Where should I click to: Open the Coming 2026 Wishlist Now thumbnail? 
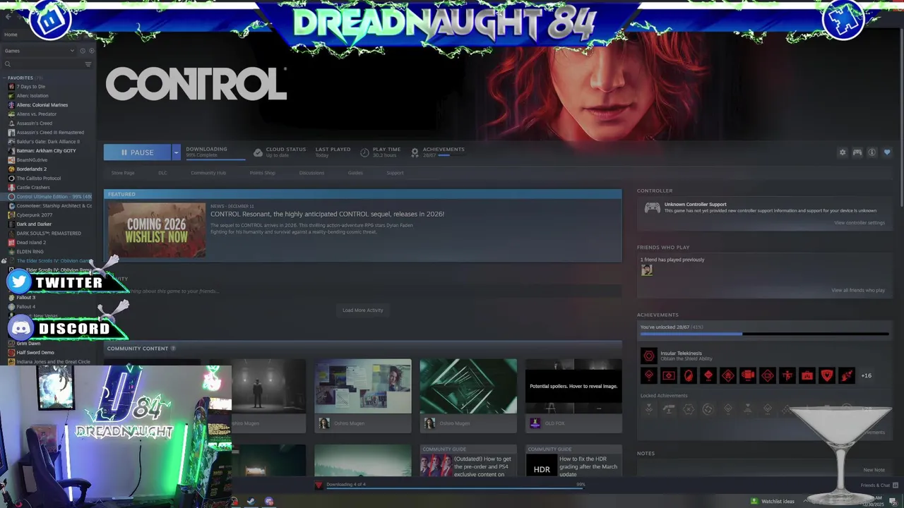157,230
